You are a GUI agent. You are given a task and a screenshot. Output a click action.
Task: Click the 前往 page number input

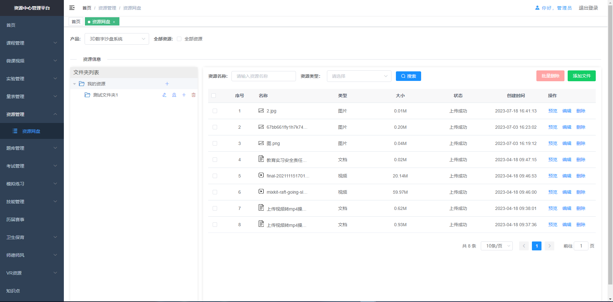coord(581,246)
